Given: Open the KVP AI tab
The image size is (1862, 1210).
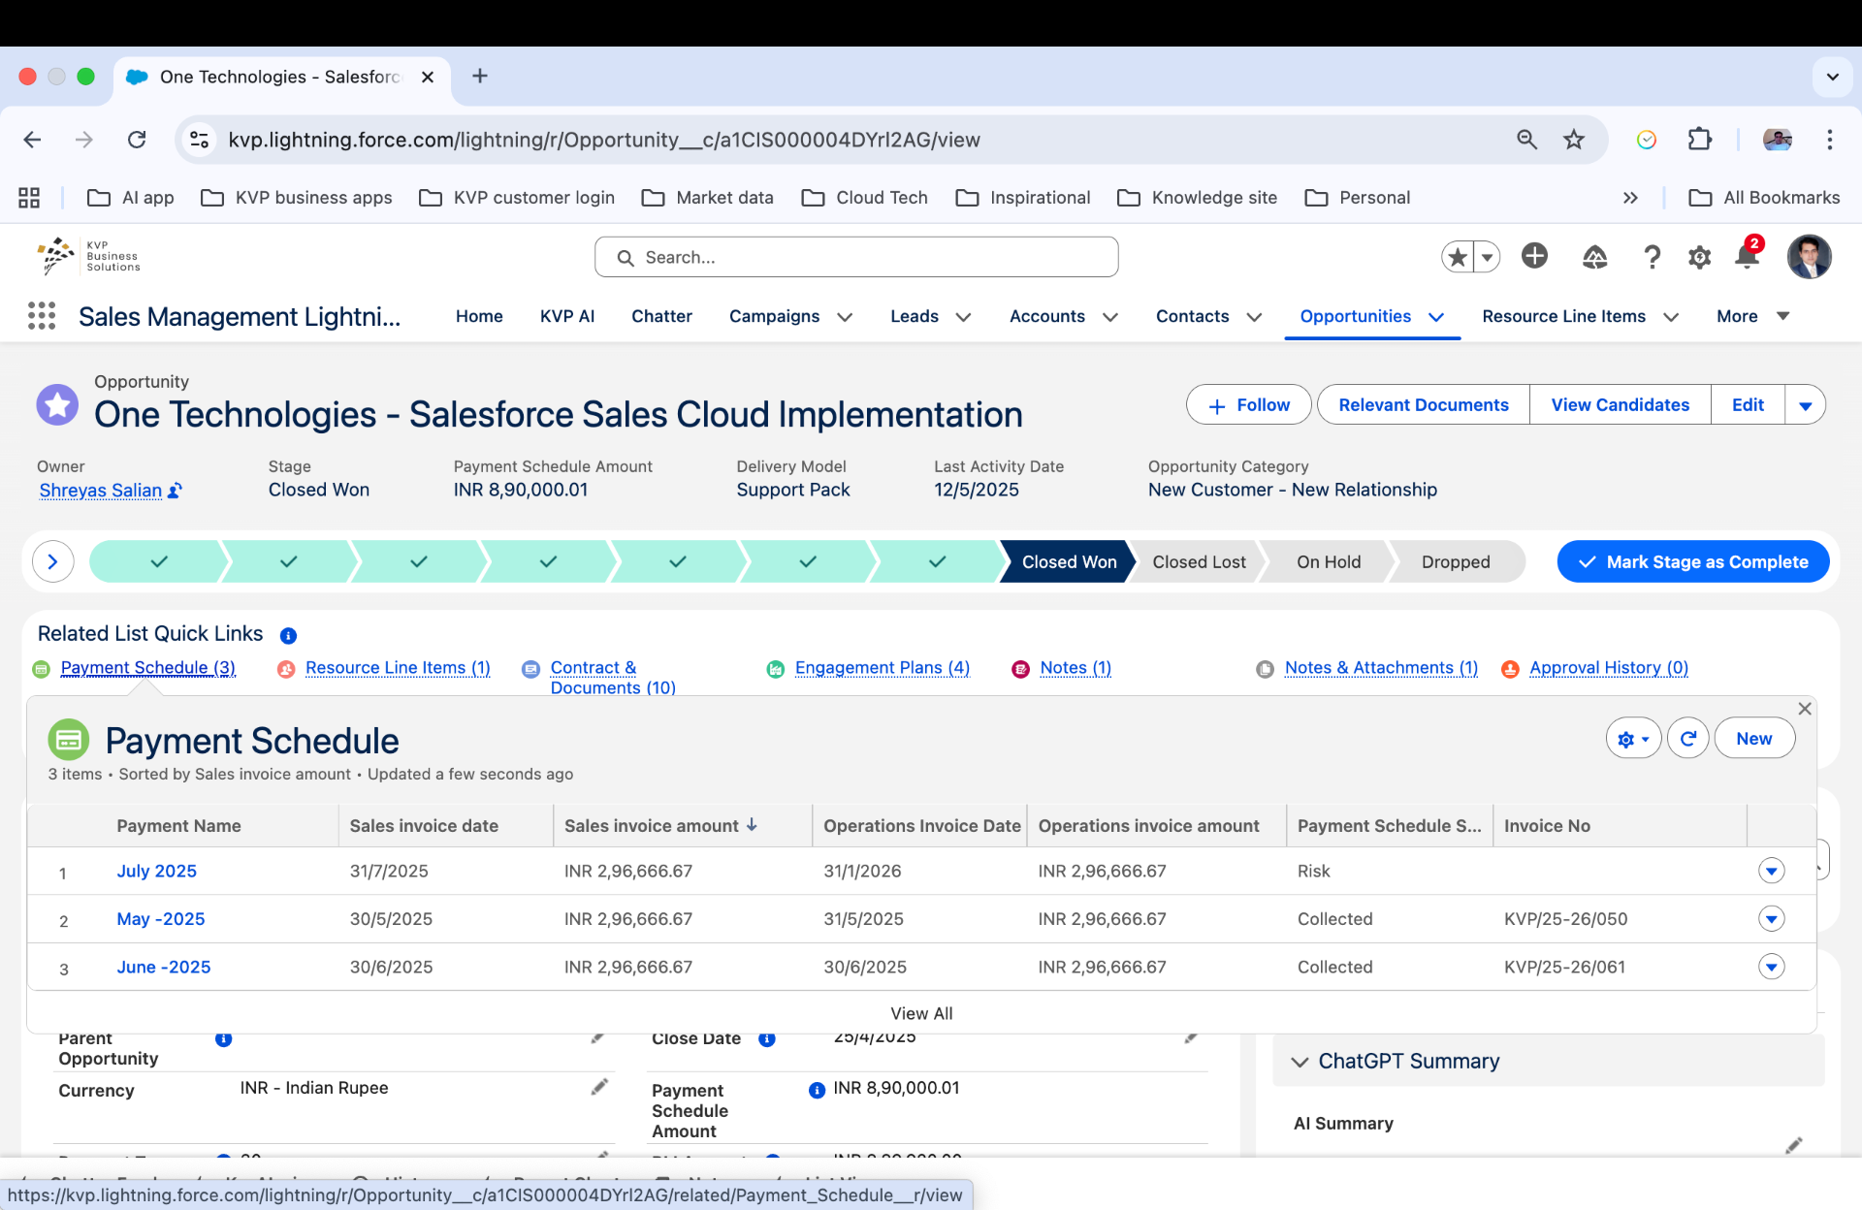Looking at the screenshot, I should point(567,316).
